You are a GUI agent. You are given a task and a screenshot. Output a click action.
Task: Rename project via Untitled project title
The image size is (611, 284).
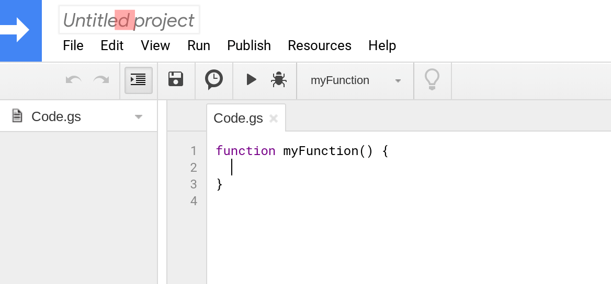point(129,20)
